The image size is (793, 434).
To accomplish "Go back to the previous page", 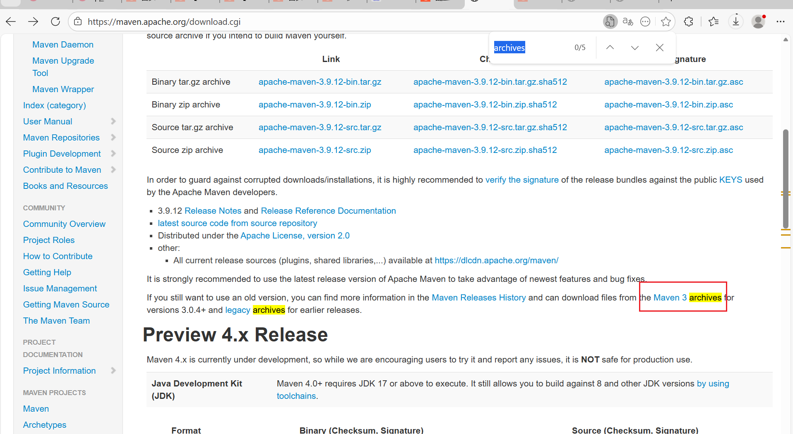I will click(11, 22).
